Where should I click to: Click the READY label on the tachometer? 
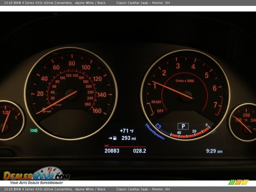[156, 102]
